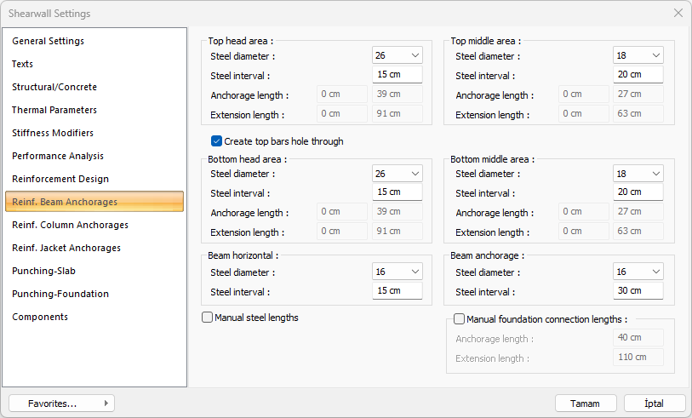Switch to Reinf. Column Anchorages section

coord(70,225)
